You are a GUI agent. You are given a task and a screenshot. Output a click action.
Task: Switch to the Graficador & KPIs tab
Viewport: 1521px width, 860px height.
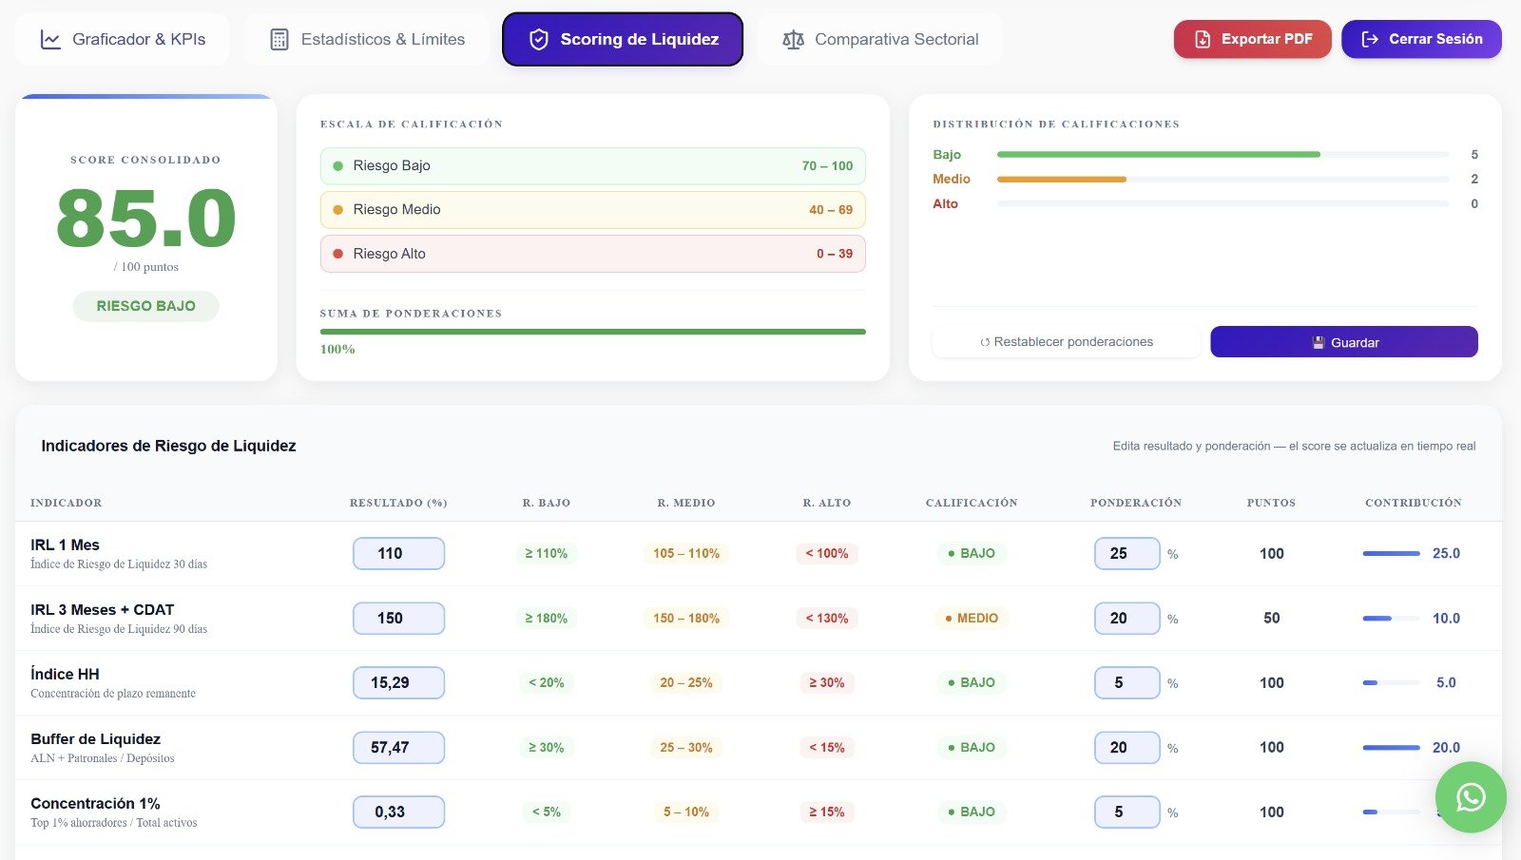coord(123,39)
